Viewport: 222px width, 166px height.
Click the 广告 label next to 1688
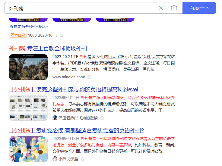[60, 35]
